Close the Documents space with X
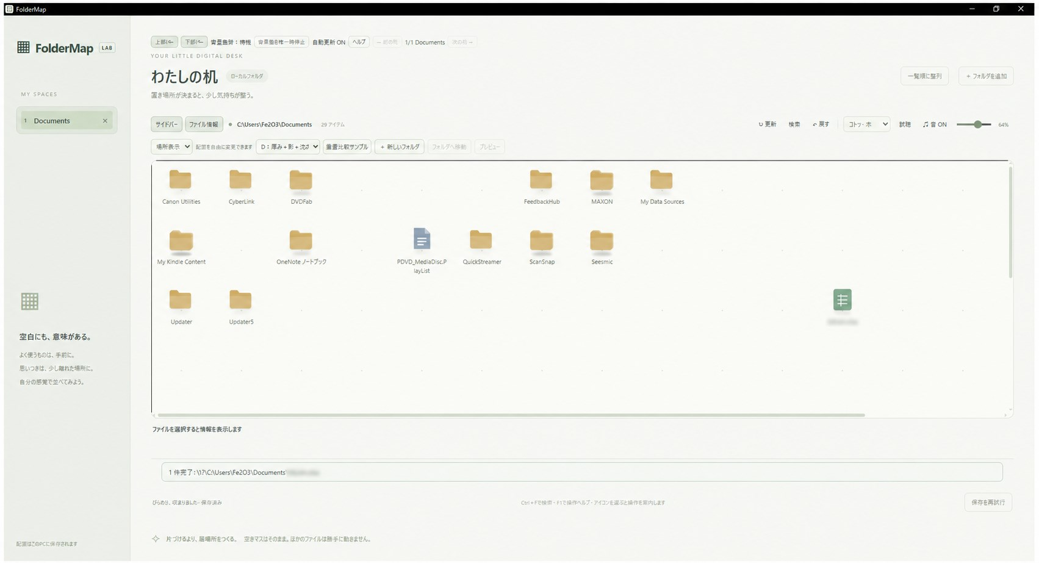Screen dimensions: 1039x563 coord(105,121)
